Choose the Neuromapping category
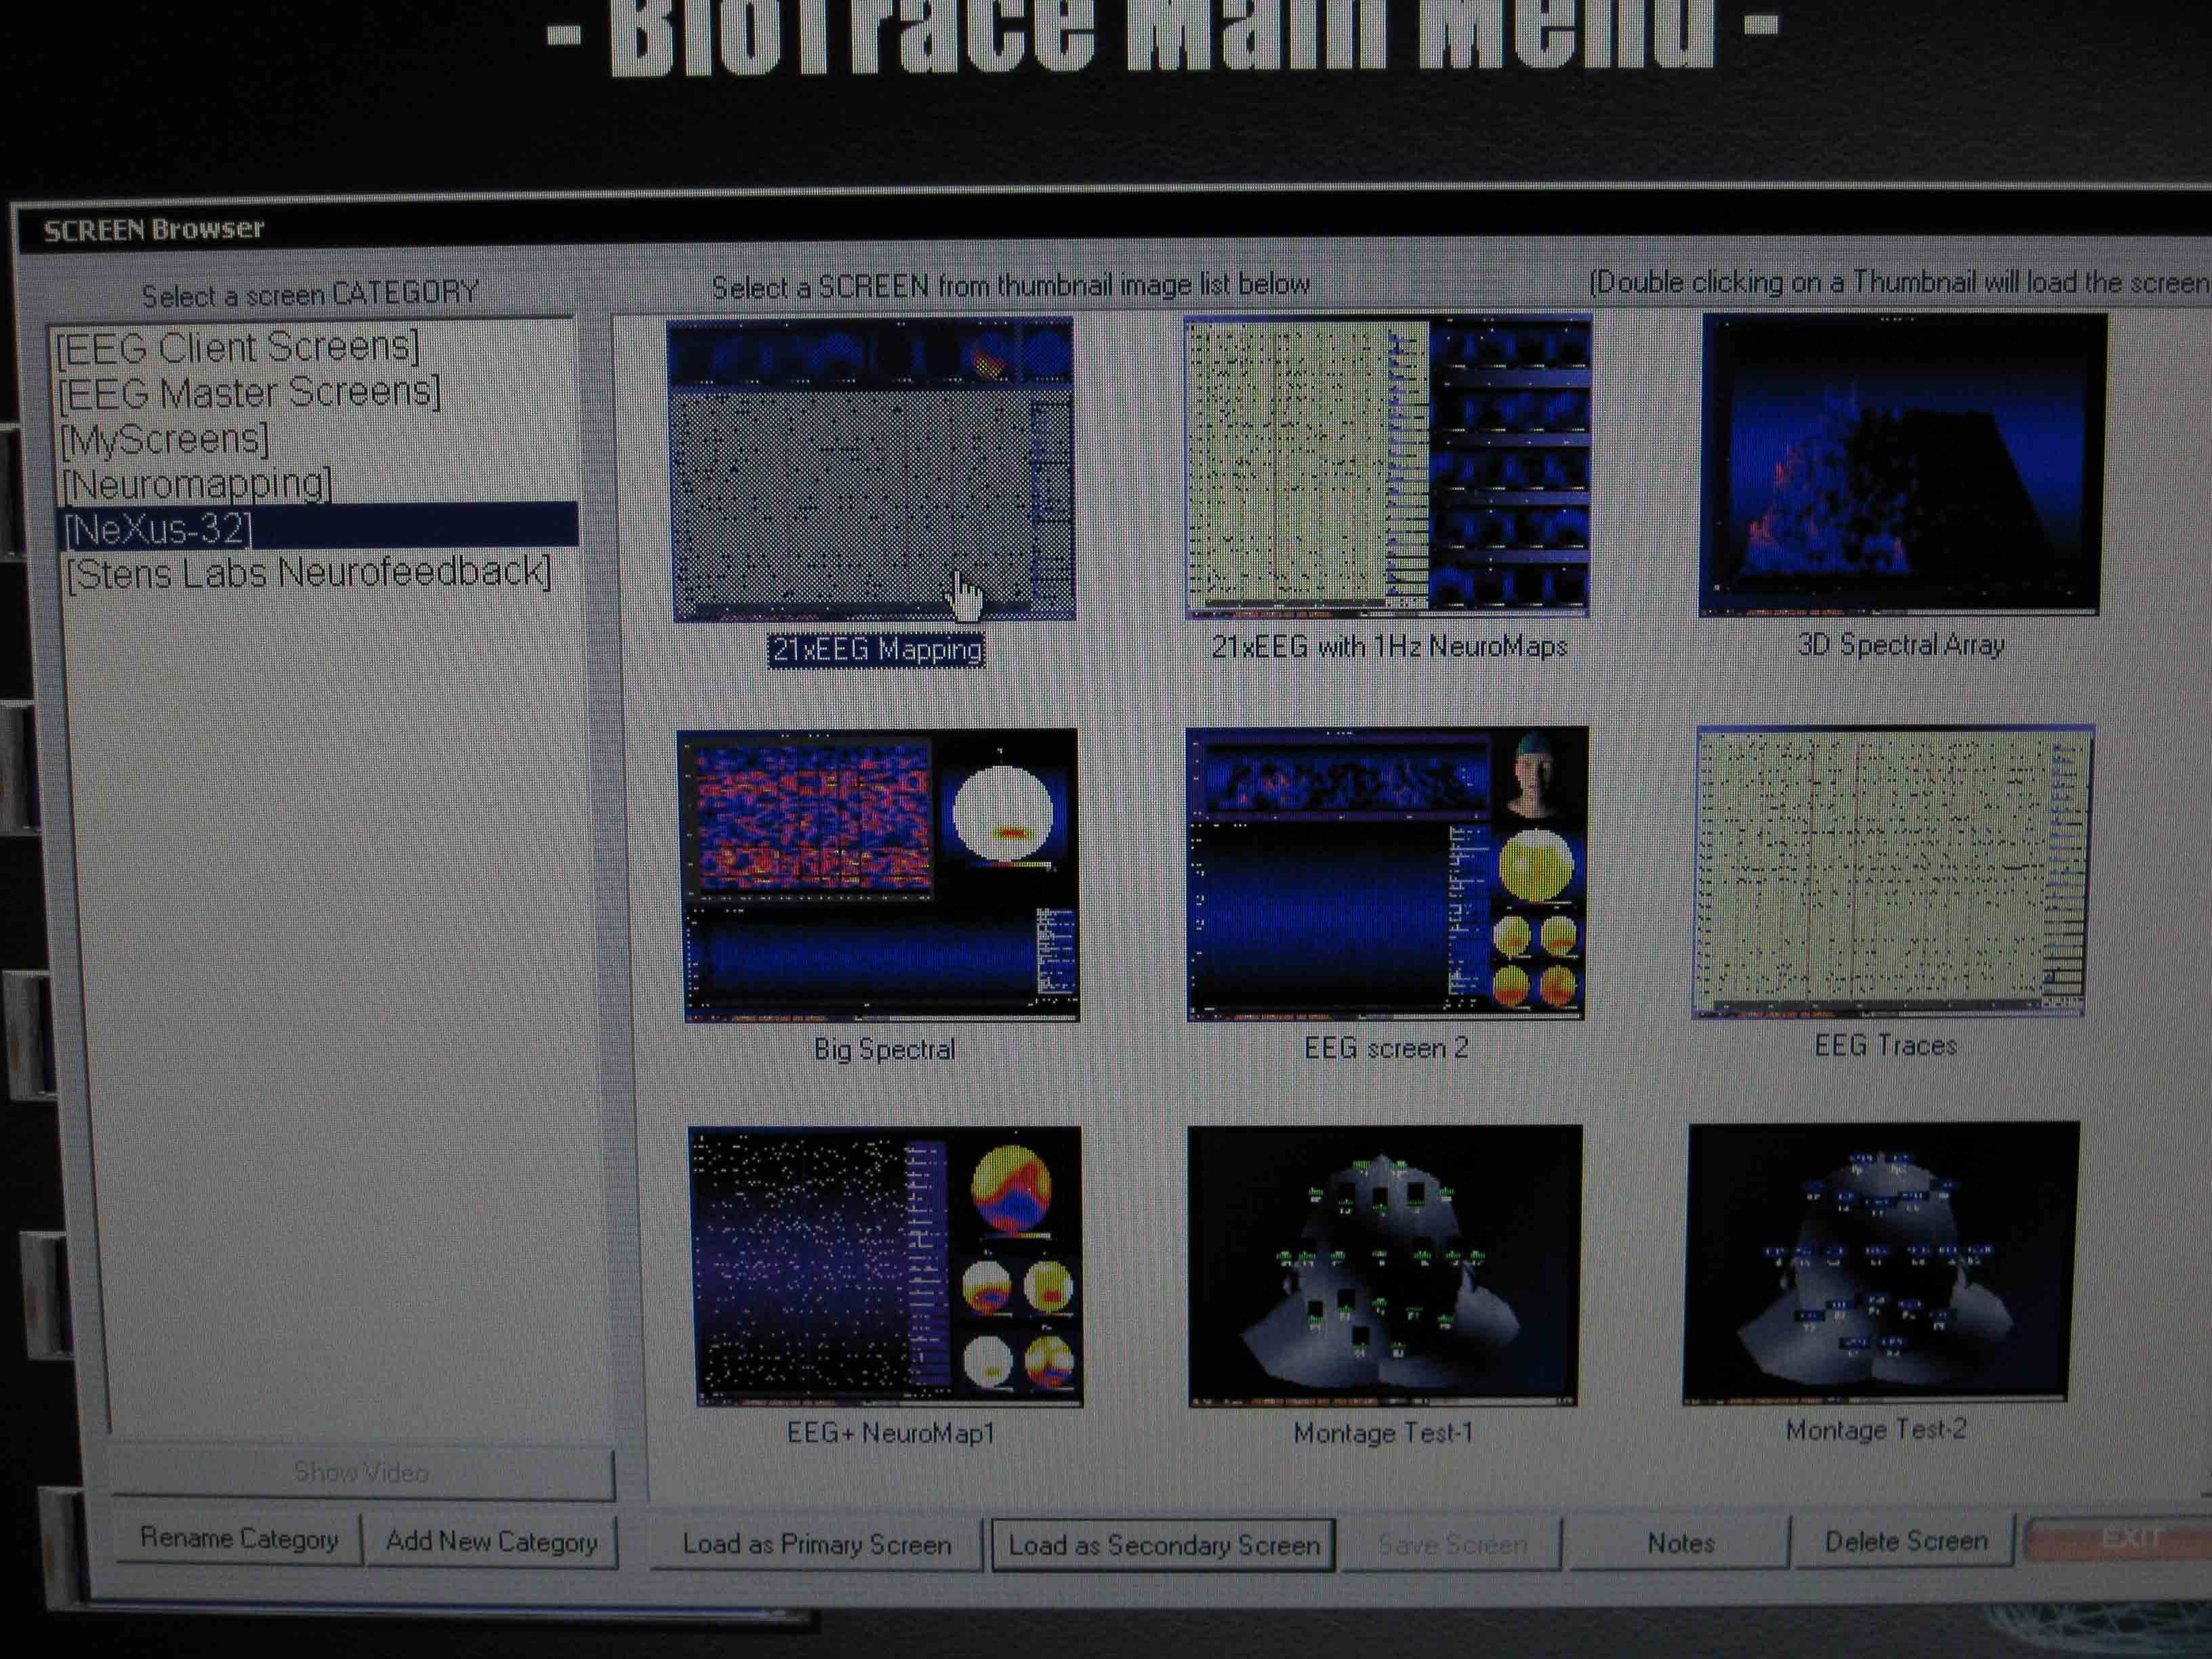The image size is (2212, 1659). [x=197, y=484]
